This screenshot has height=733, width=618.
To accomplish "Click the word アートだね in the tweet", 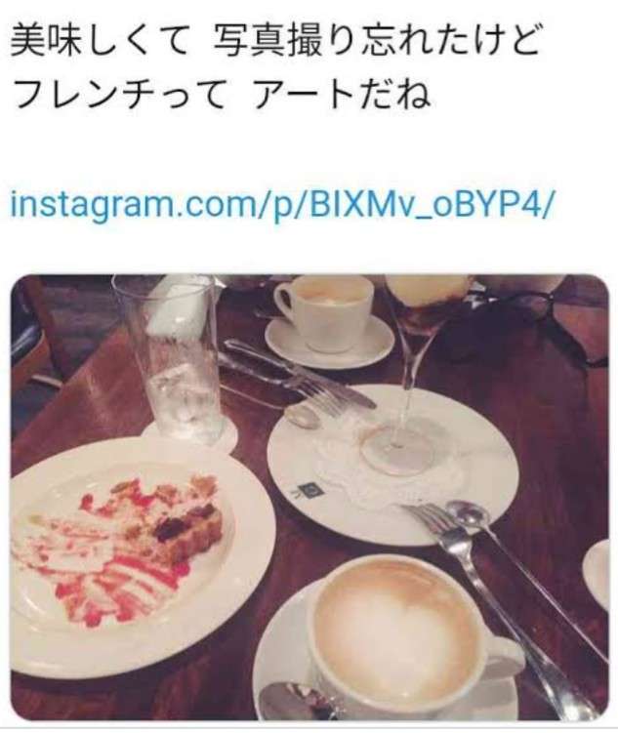I will pos(342,95).
